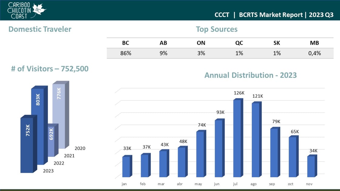
Task: Click the Top Sources title
Action: pyautogui.click(x=216, y=29)
